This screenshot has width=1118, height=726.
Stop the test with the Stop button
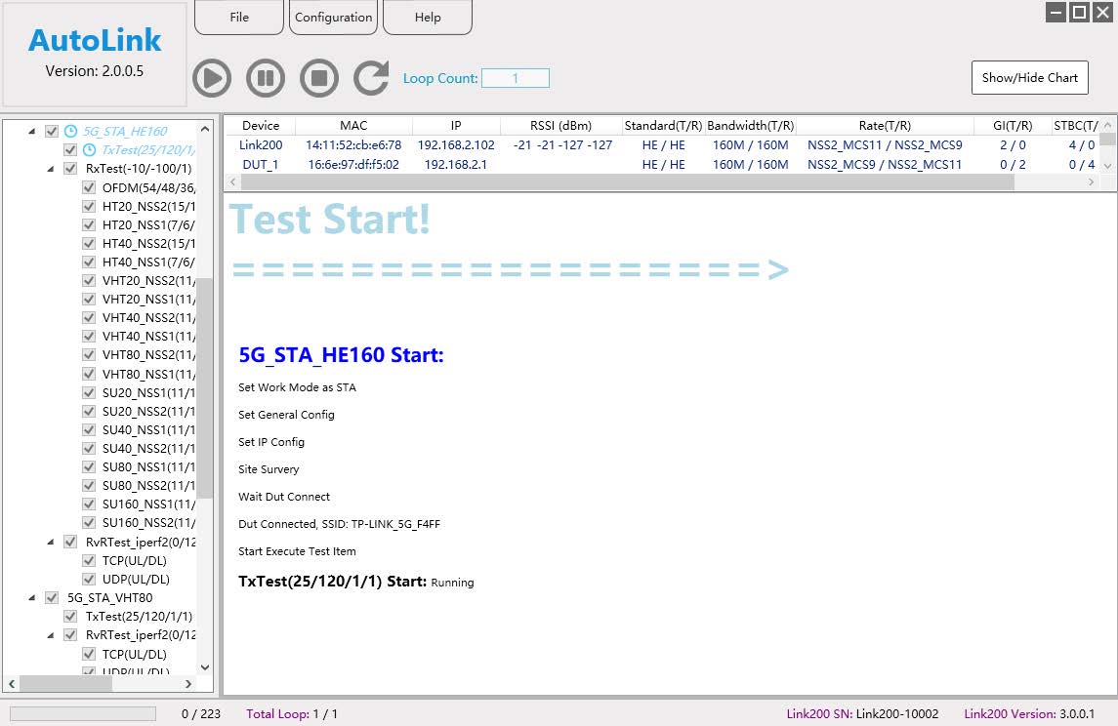pyautogui.click(x=318, y=78)
